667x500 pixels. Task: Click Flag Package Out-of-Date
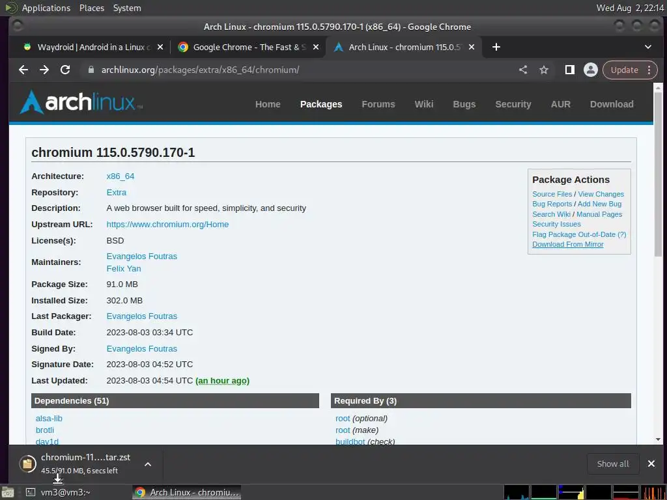tap(573, 234)
